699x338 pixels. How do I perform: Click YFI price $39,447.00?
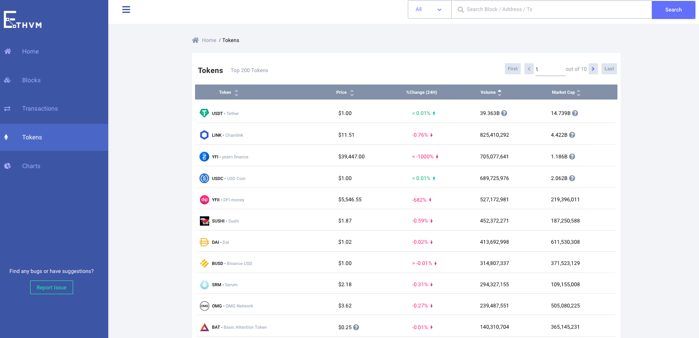(x=351, y=157)
